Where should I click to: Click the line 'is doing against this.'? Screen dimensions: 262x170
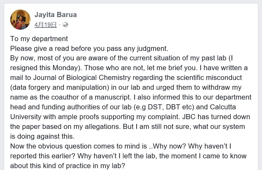point(42,137)
